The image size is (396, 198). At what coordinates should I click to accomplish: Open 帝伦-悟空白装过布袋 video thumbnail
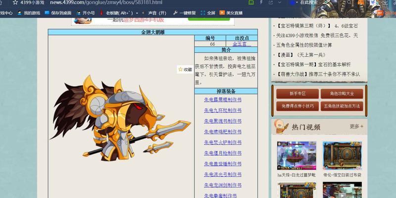click(342, 155)
